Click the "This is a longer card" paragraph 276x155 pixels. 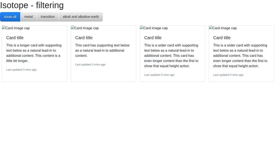(34, 53)
